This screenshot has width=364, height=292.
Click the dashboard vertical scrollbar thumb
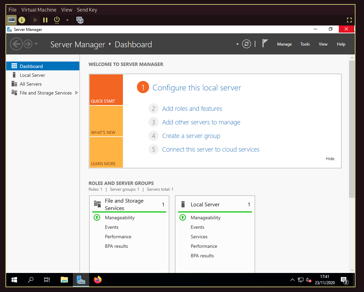[352, 129]
